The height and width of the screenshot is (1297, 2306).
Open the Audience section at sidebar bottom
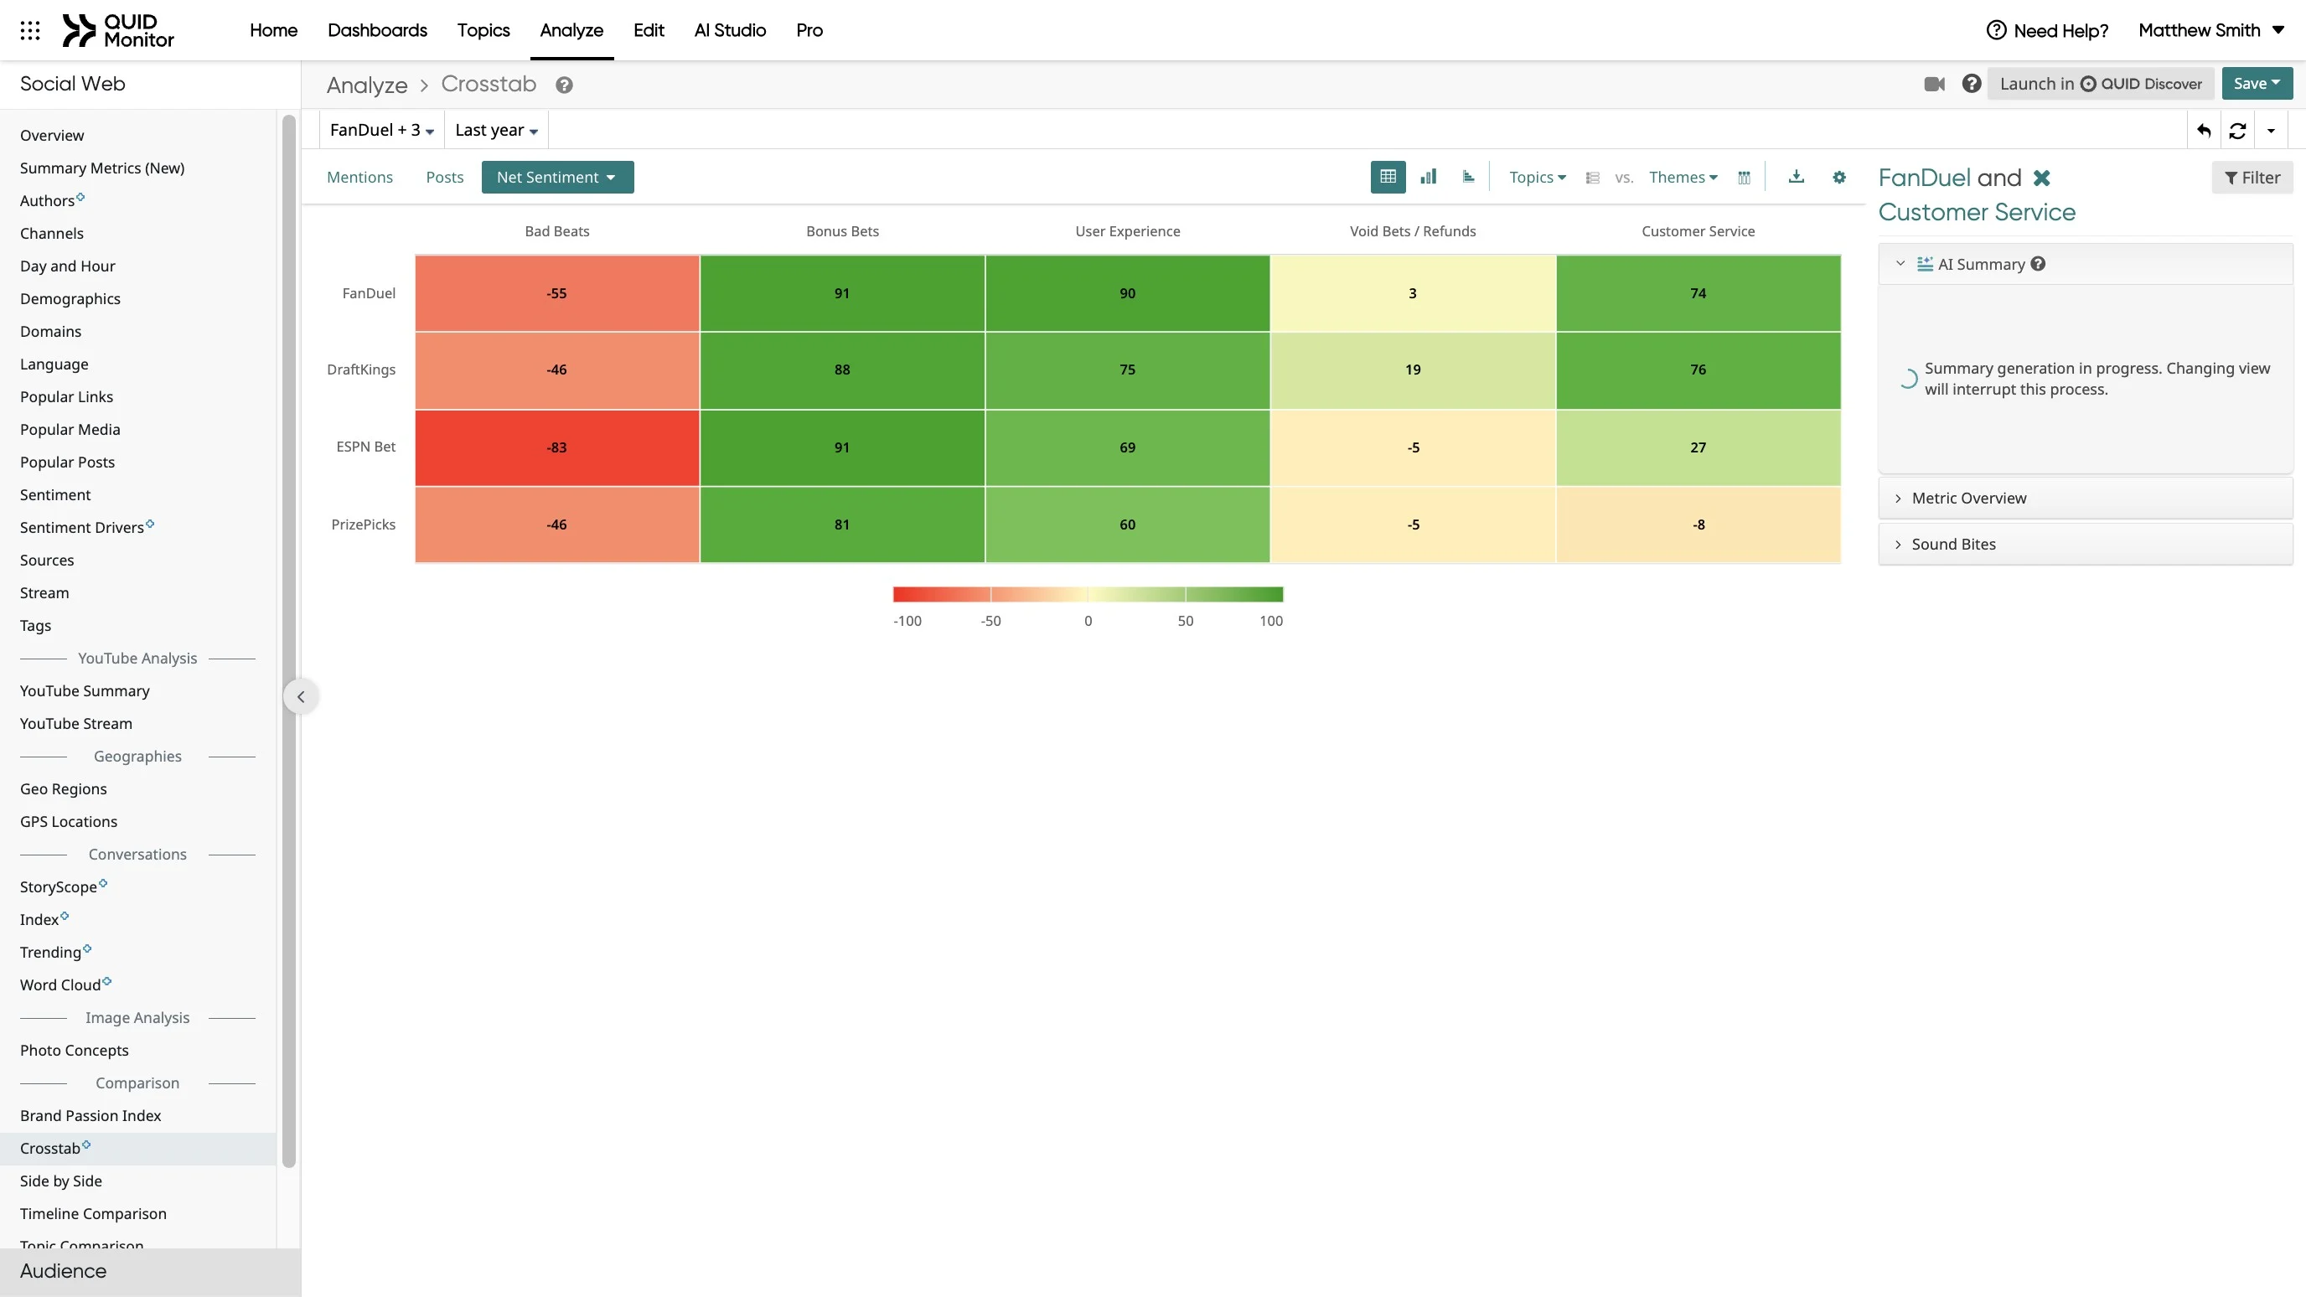(x=150, y=1272)
